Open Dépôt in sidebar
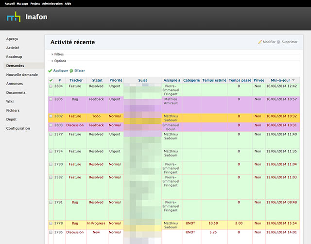This screenshot has height=244, width=311. pos(11,120)
